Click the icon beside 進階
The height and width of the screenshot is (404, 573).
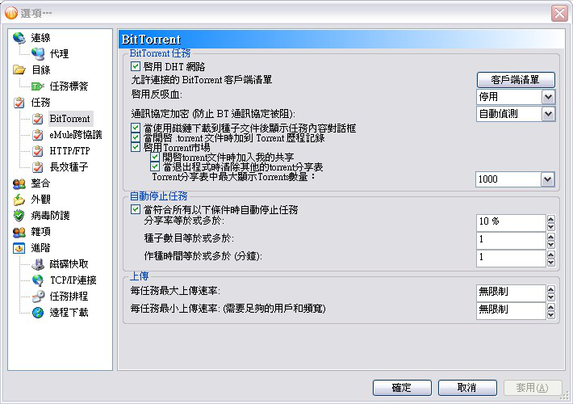(x=19, y=248)
